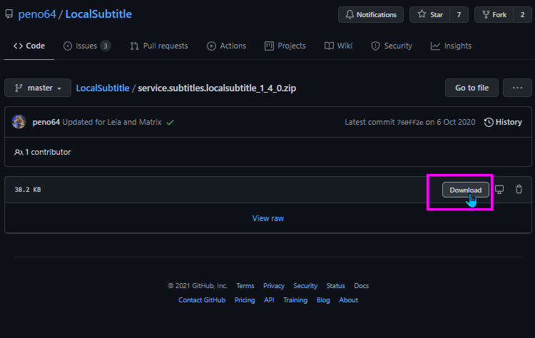The image size is (535, 338).
Task: Click the Go to file button
Action: click(472, 88)
